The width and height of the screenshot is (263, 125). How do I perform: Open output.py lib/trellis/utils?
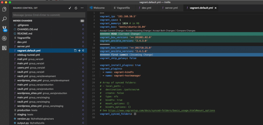(x=48, y=123)
